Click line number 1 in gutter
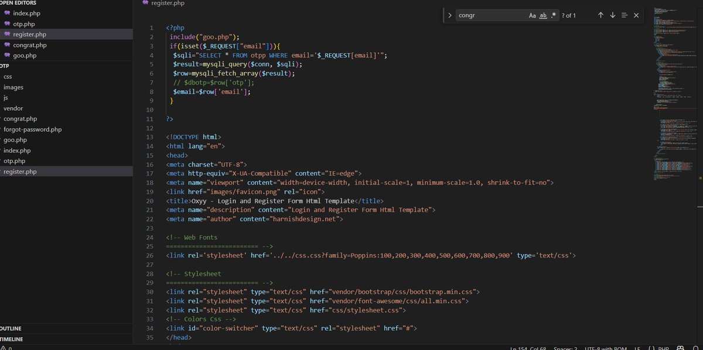 point(151,28)
